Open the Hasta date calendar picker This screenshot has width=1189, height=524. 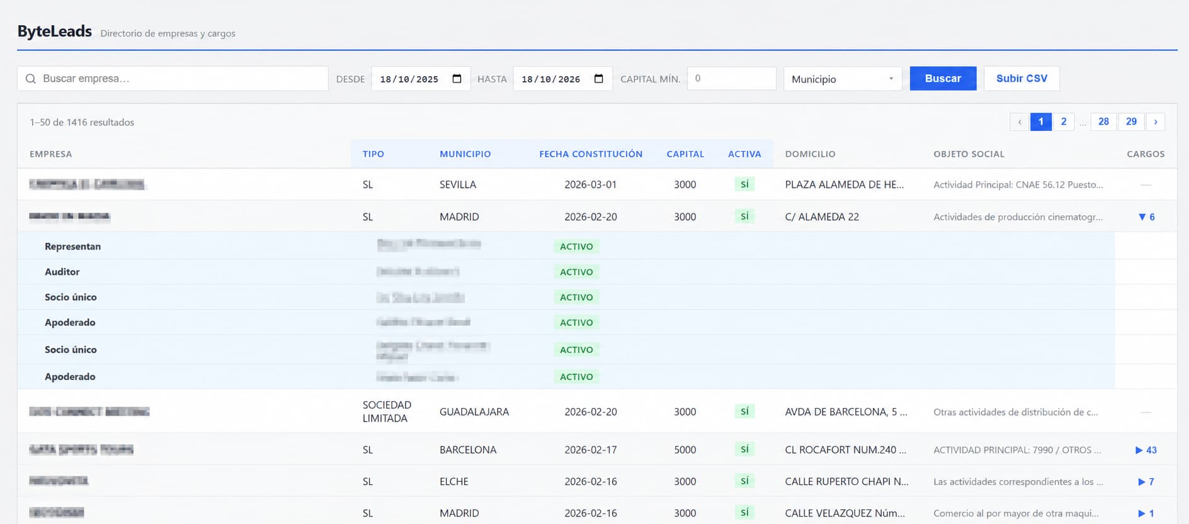tap(599, 79)
